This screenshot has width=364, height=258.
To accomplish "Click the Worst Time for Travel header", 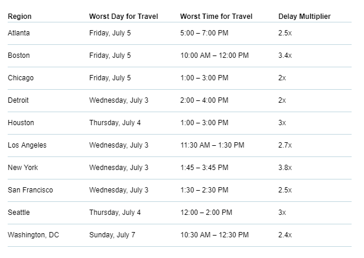I will [x=216, y=17].
